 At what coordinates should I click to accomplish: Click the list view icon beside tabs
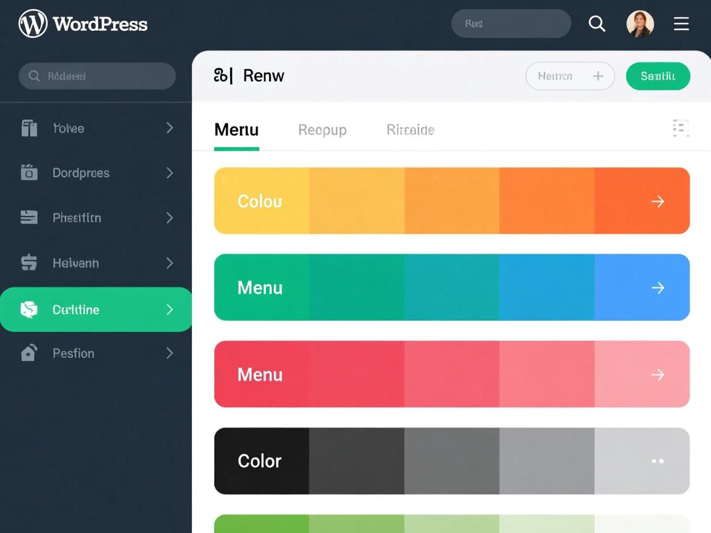click(680, 128)
